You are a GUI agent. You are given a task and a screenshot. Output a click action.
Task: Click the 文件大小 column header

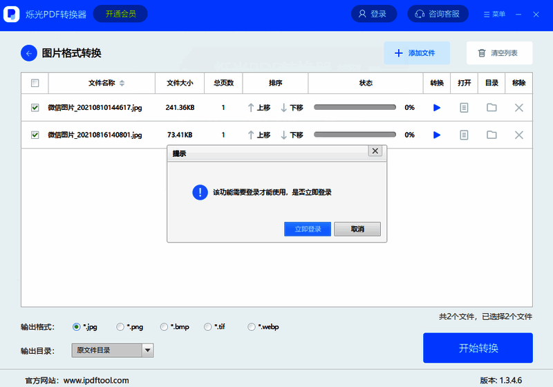(x=180, y=83)
